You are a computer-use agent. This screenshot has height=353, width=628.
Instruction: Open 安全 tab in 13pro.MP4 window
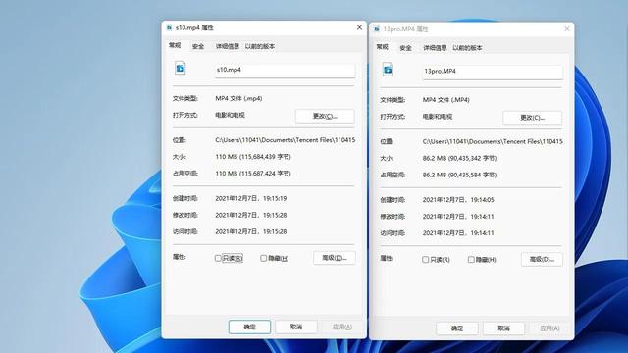(x=405, y=48)
